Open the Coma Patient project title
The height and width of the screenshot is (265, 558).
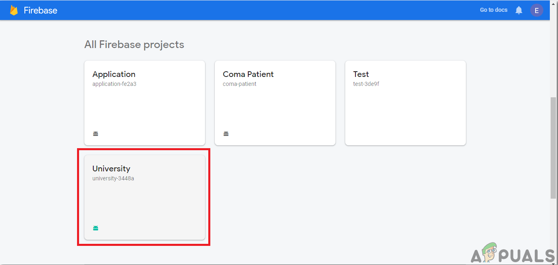tap(248, 74)
